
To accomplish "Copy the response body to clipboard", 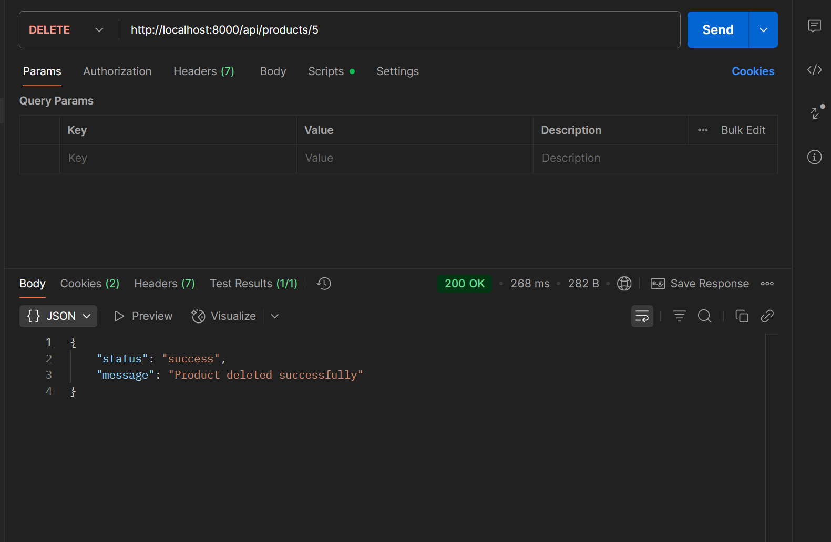I will pos(742,316).
